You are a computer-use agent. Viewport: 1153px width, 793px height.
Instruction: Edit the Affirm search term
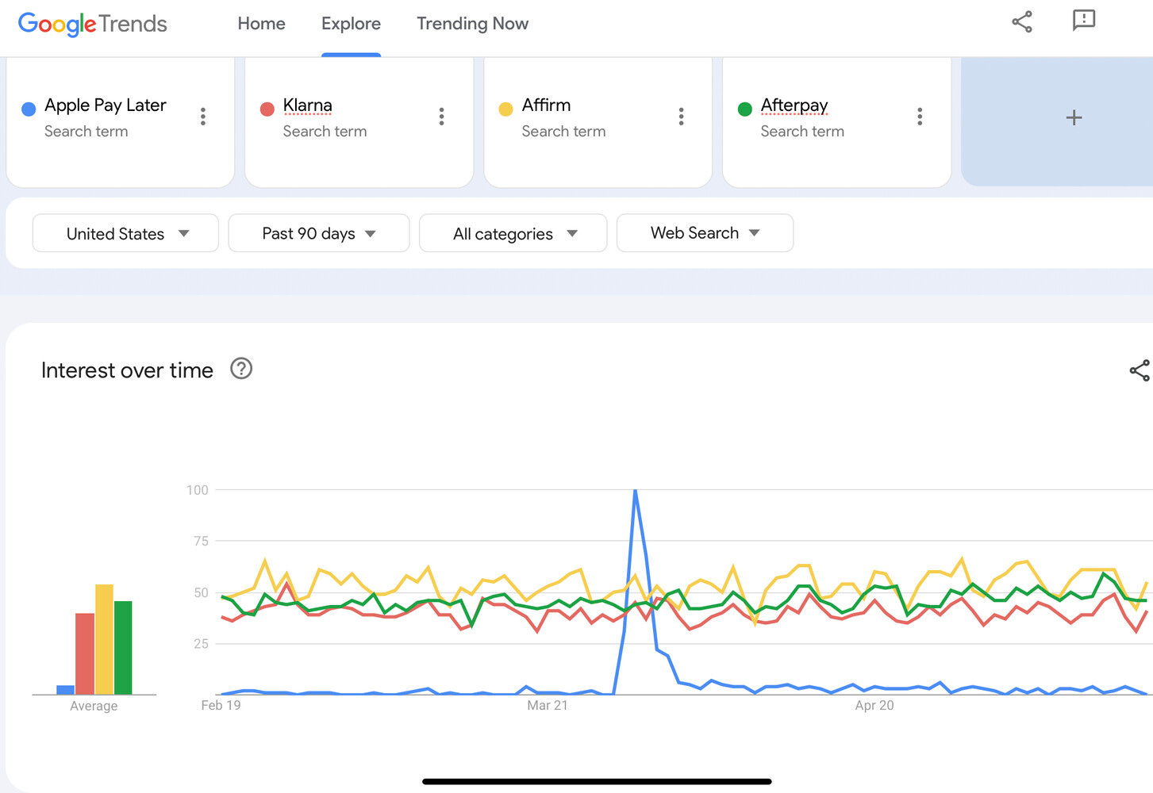pos(546,105)
